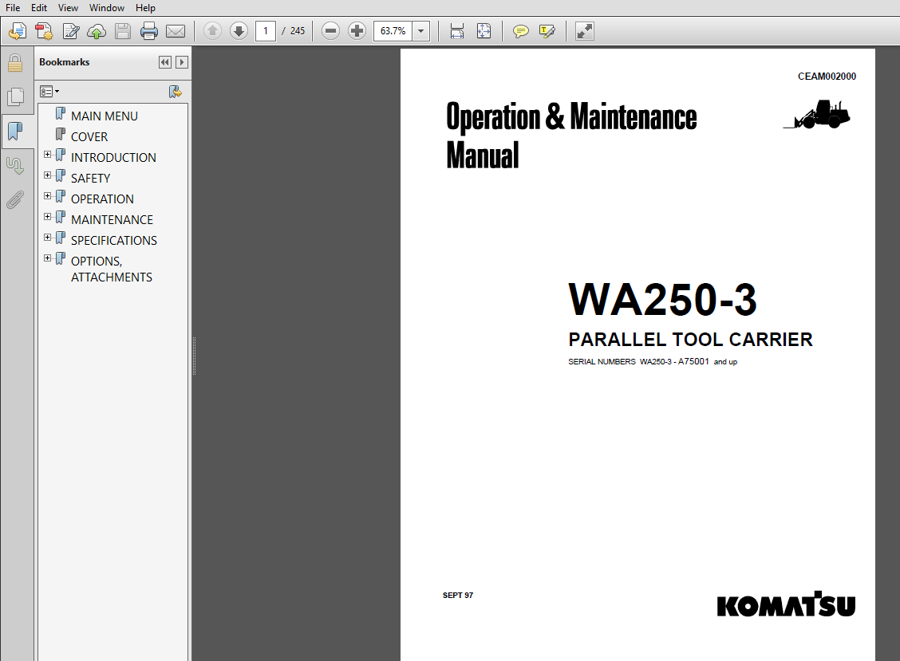Screen dimensions: 900x661
Task: Zoom in using the plus button
Action: click(357, 31)
